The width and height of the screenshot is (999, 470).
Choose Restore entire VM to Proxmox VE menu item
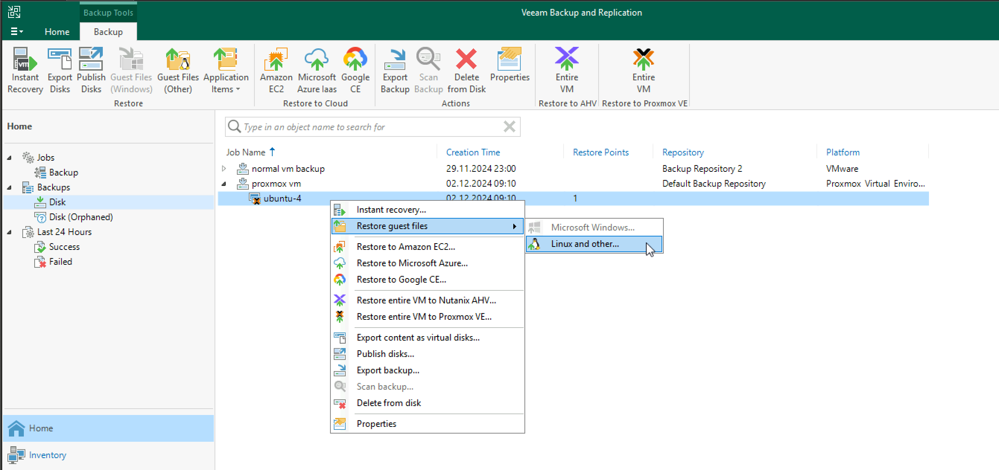pos(427,317)
